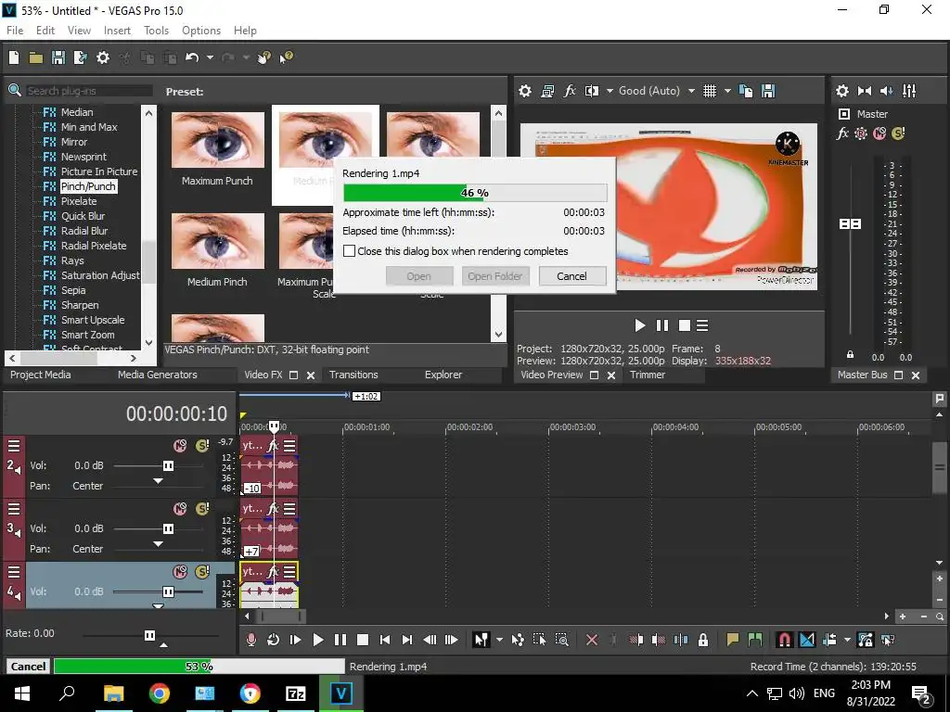Viewport: 950px width, 712px height.
Task: Switch to the Transitions tab
Action: (353, 375)
